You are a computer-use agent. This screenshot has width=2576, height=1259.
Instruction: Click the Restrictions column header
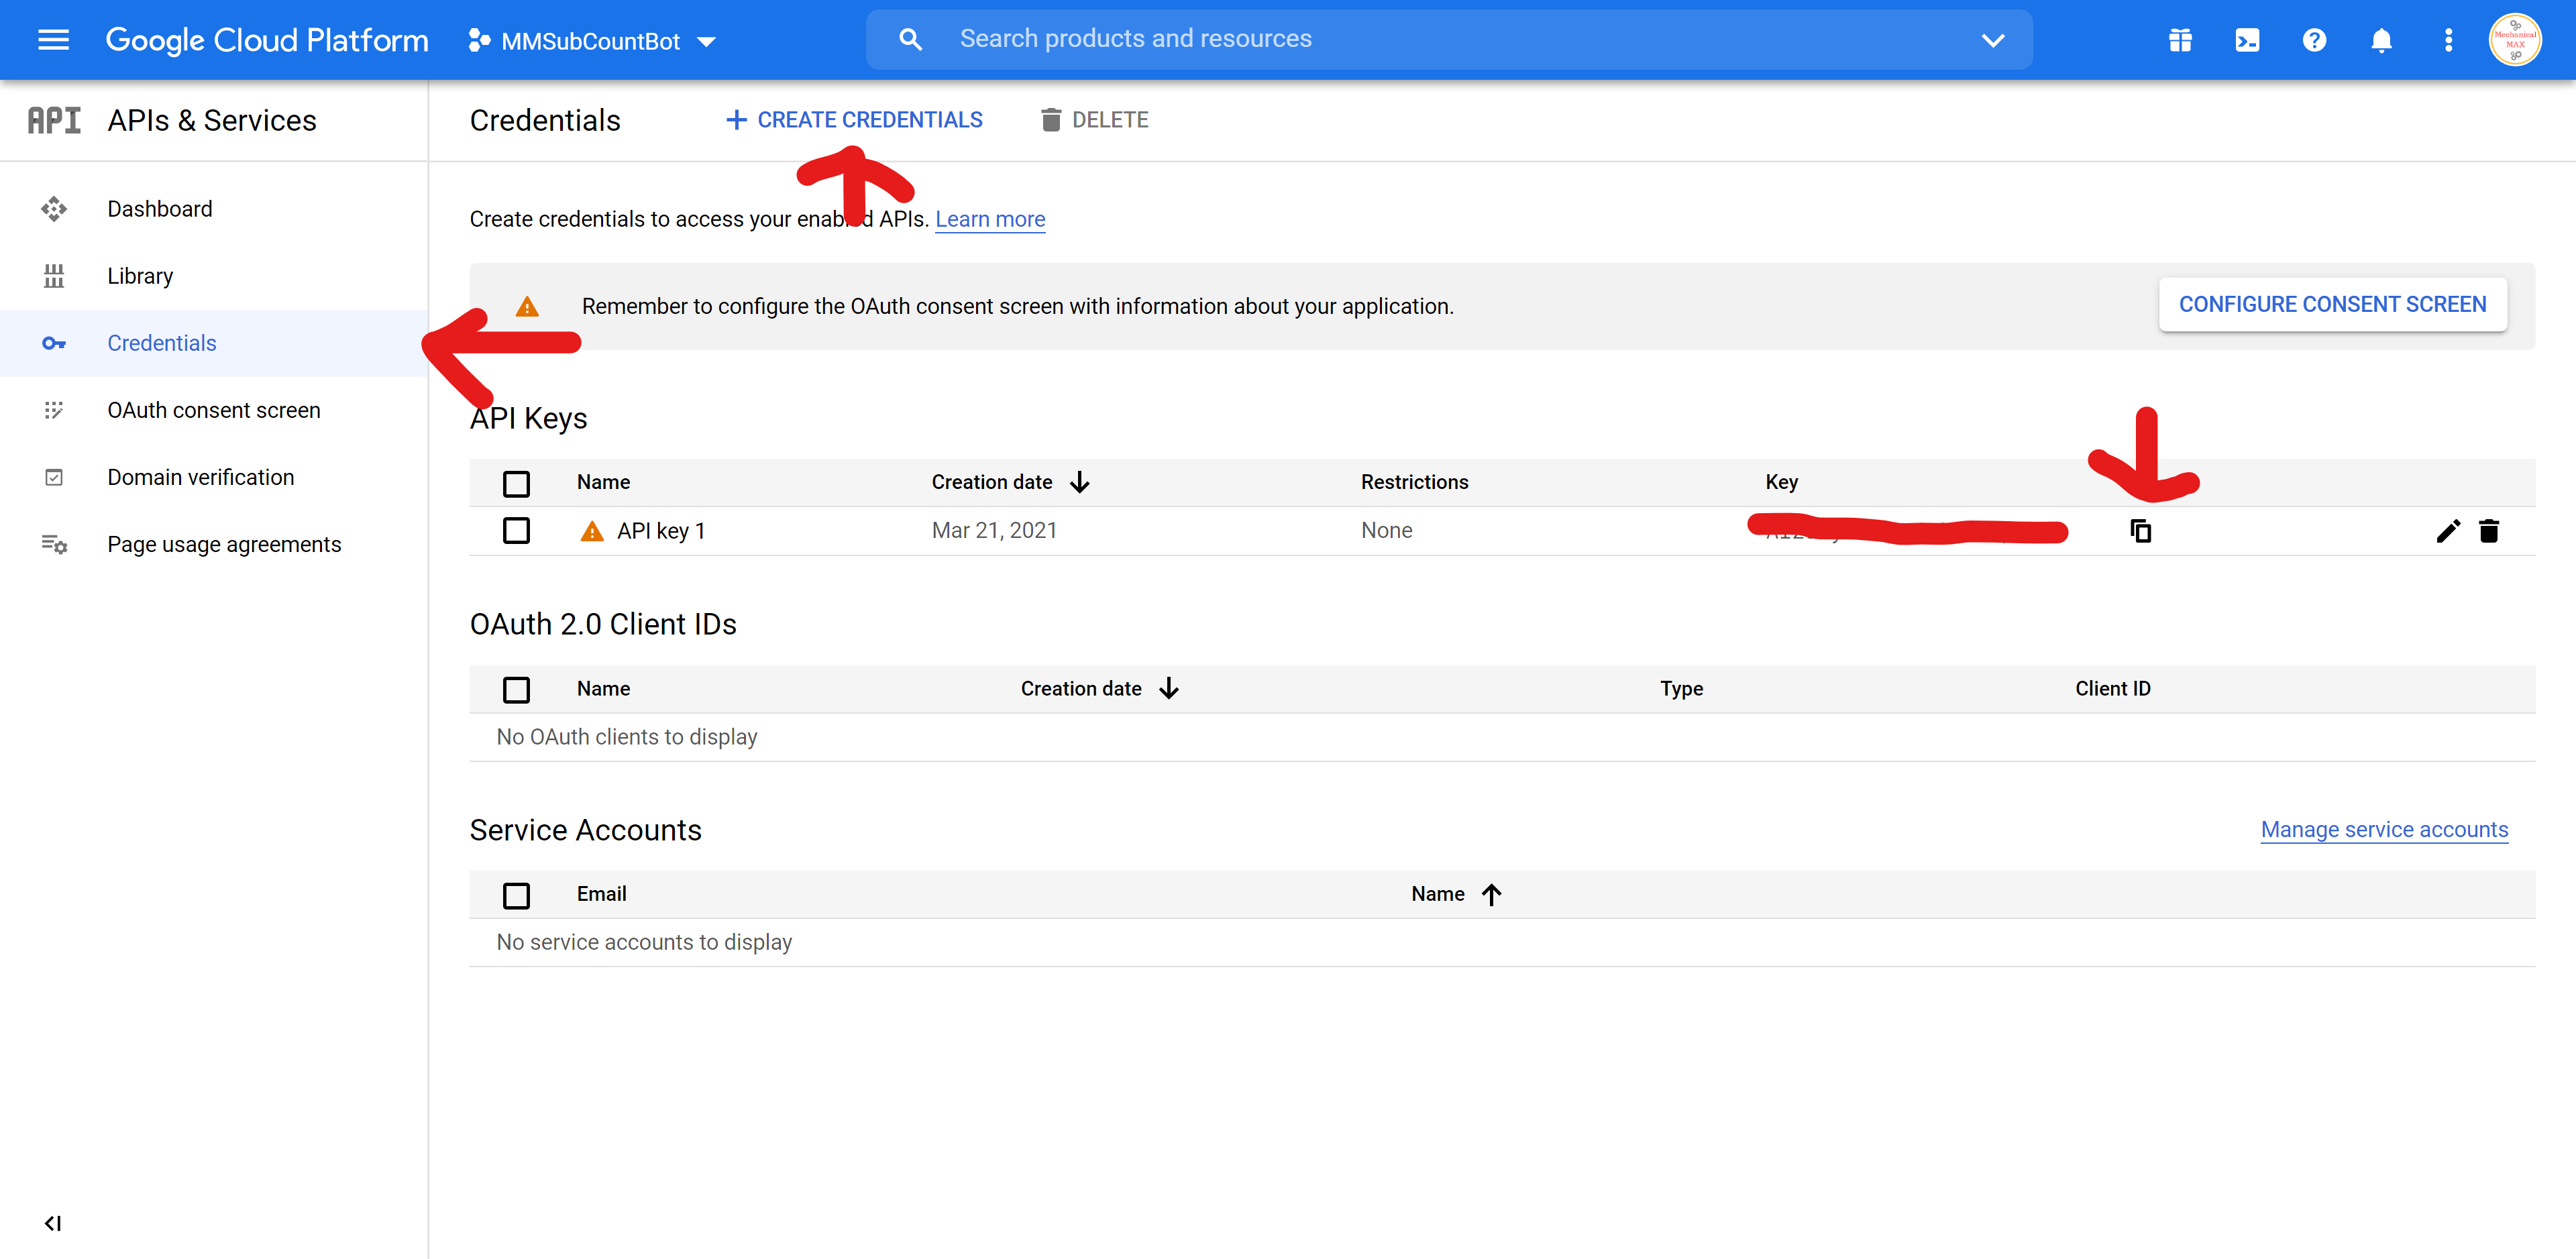click(x=1414, y=482)
